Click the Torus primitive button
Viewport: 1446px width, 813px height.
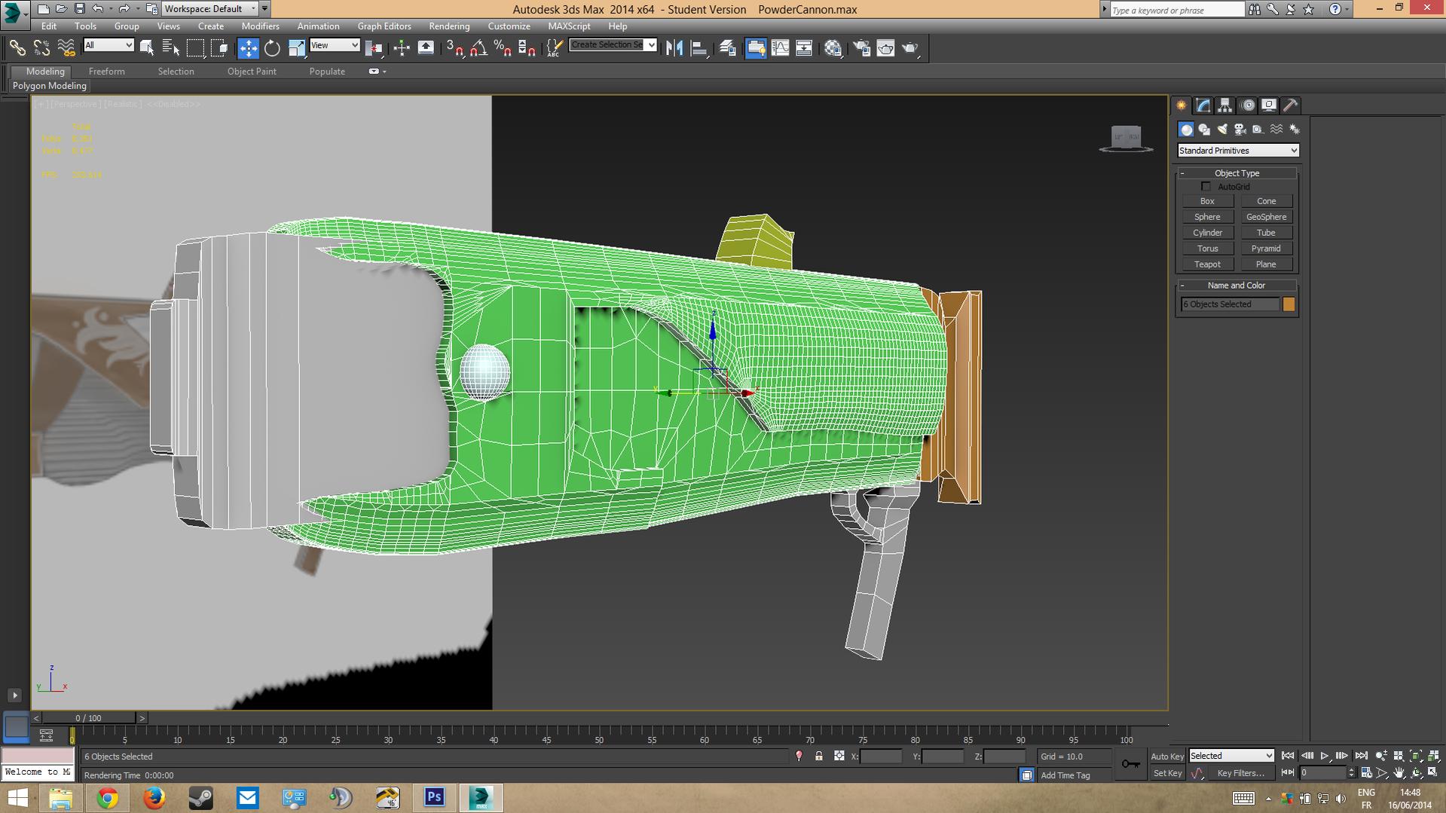1207,249
